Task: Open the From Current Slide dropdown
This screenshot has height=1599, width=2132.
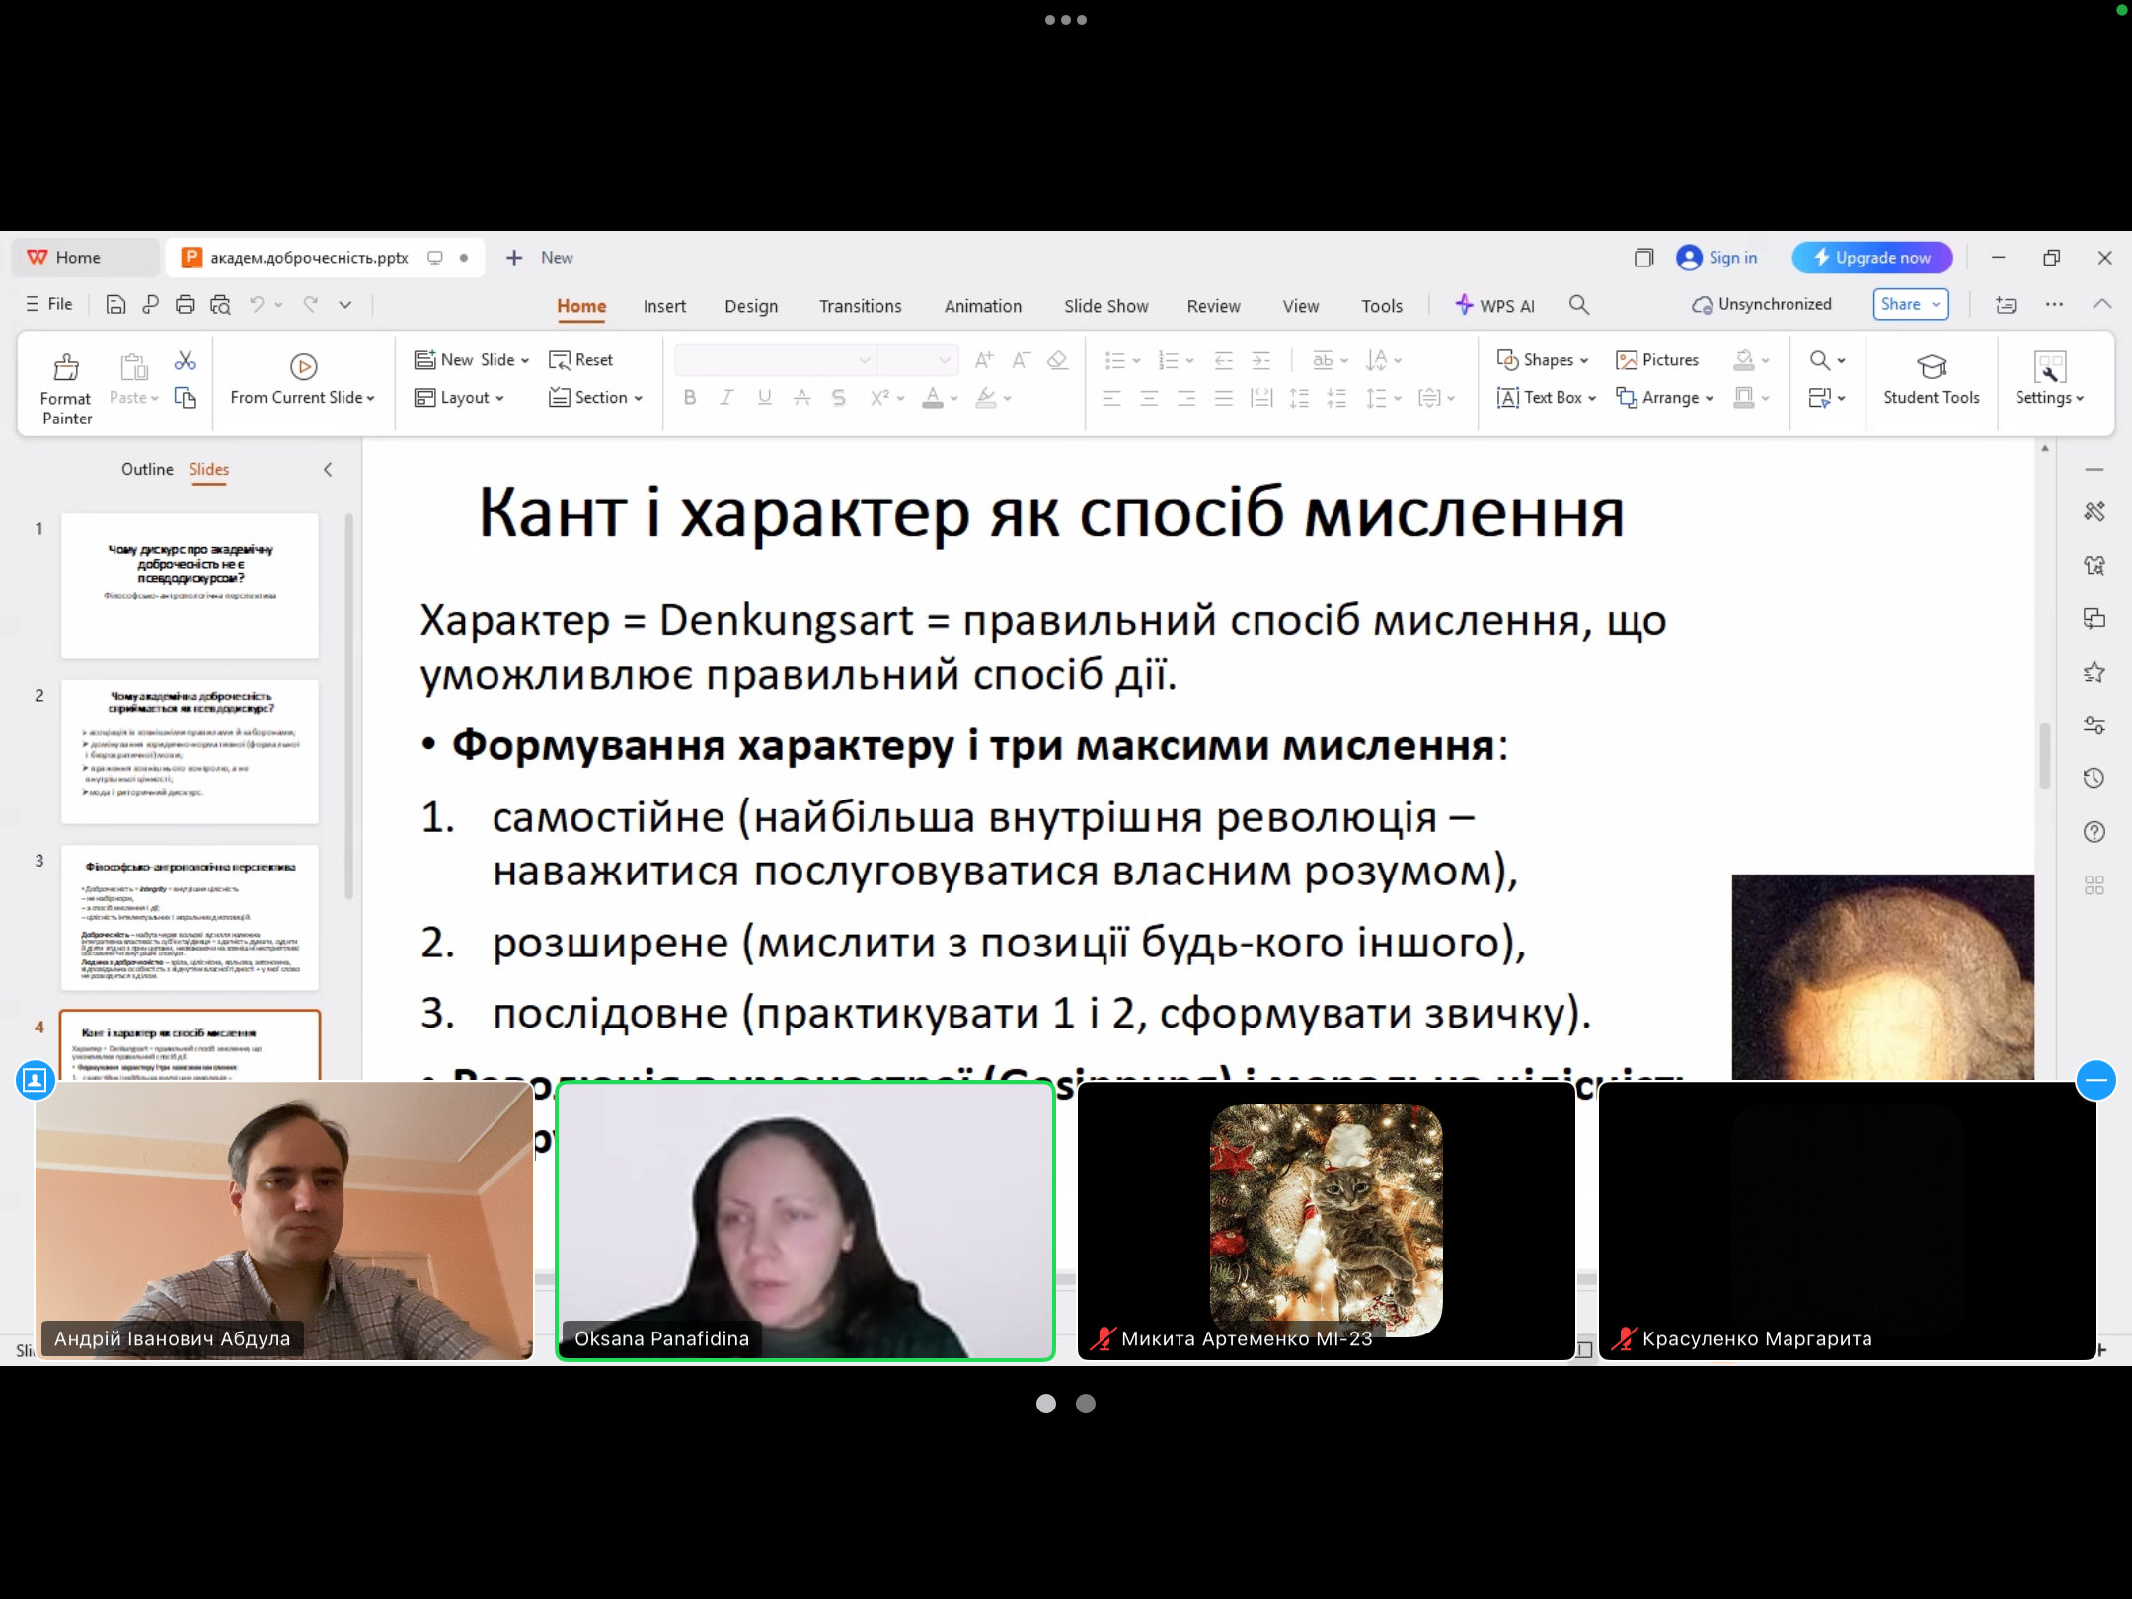Action: tap(371, 397)
